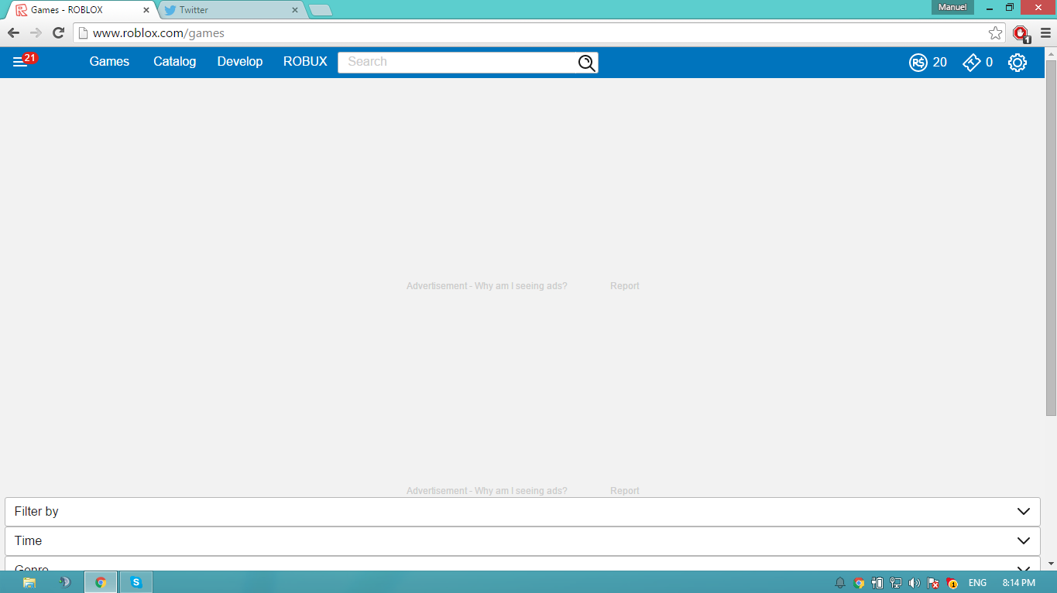Image resolution: width=1057 pixels, height=593 pixels.
Task: Close the Games - ROBLOX tab
Action: [146, 10]
